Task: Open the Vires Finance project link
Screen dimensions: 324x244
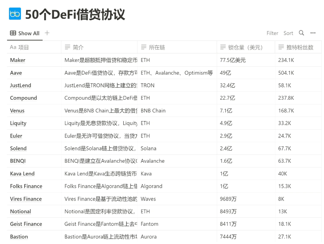Action: (x=26, y=199)
